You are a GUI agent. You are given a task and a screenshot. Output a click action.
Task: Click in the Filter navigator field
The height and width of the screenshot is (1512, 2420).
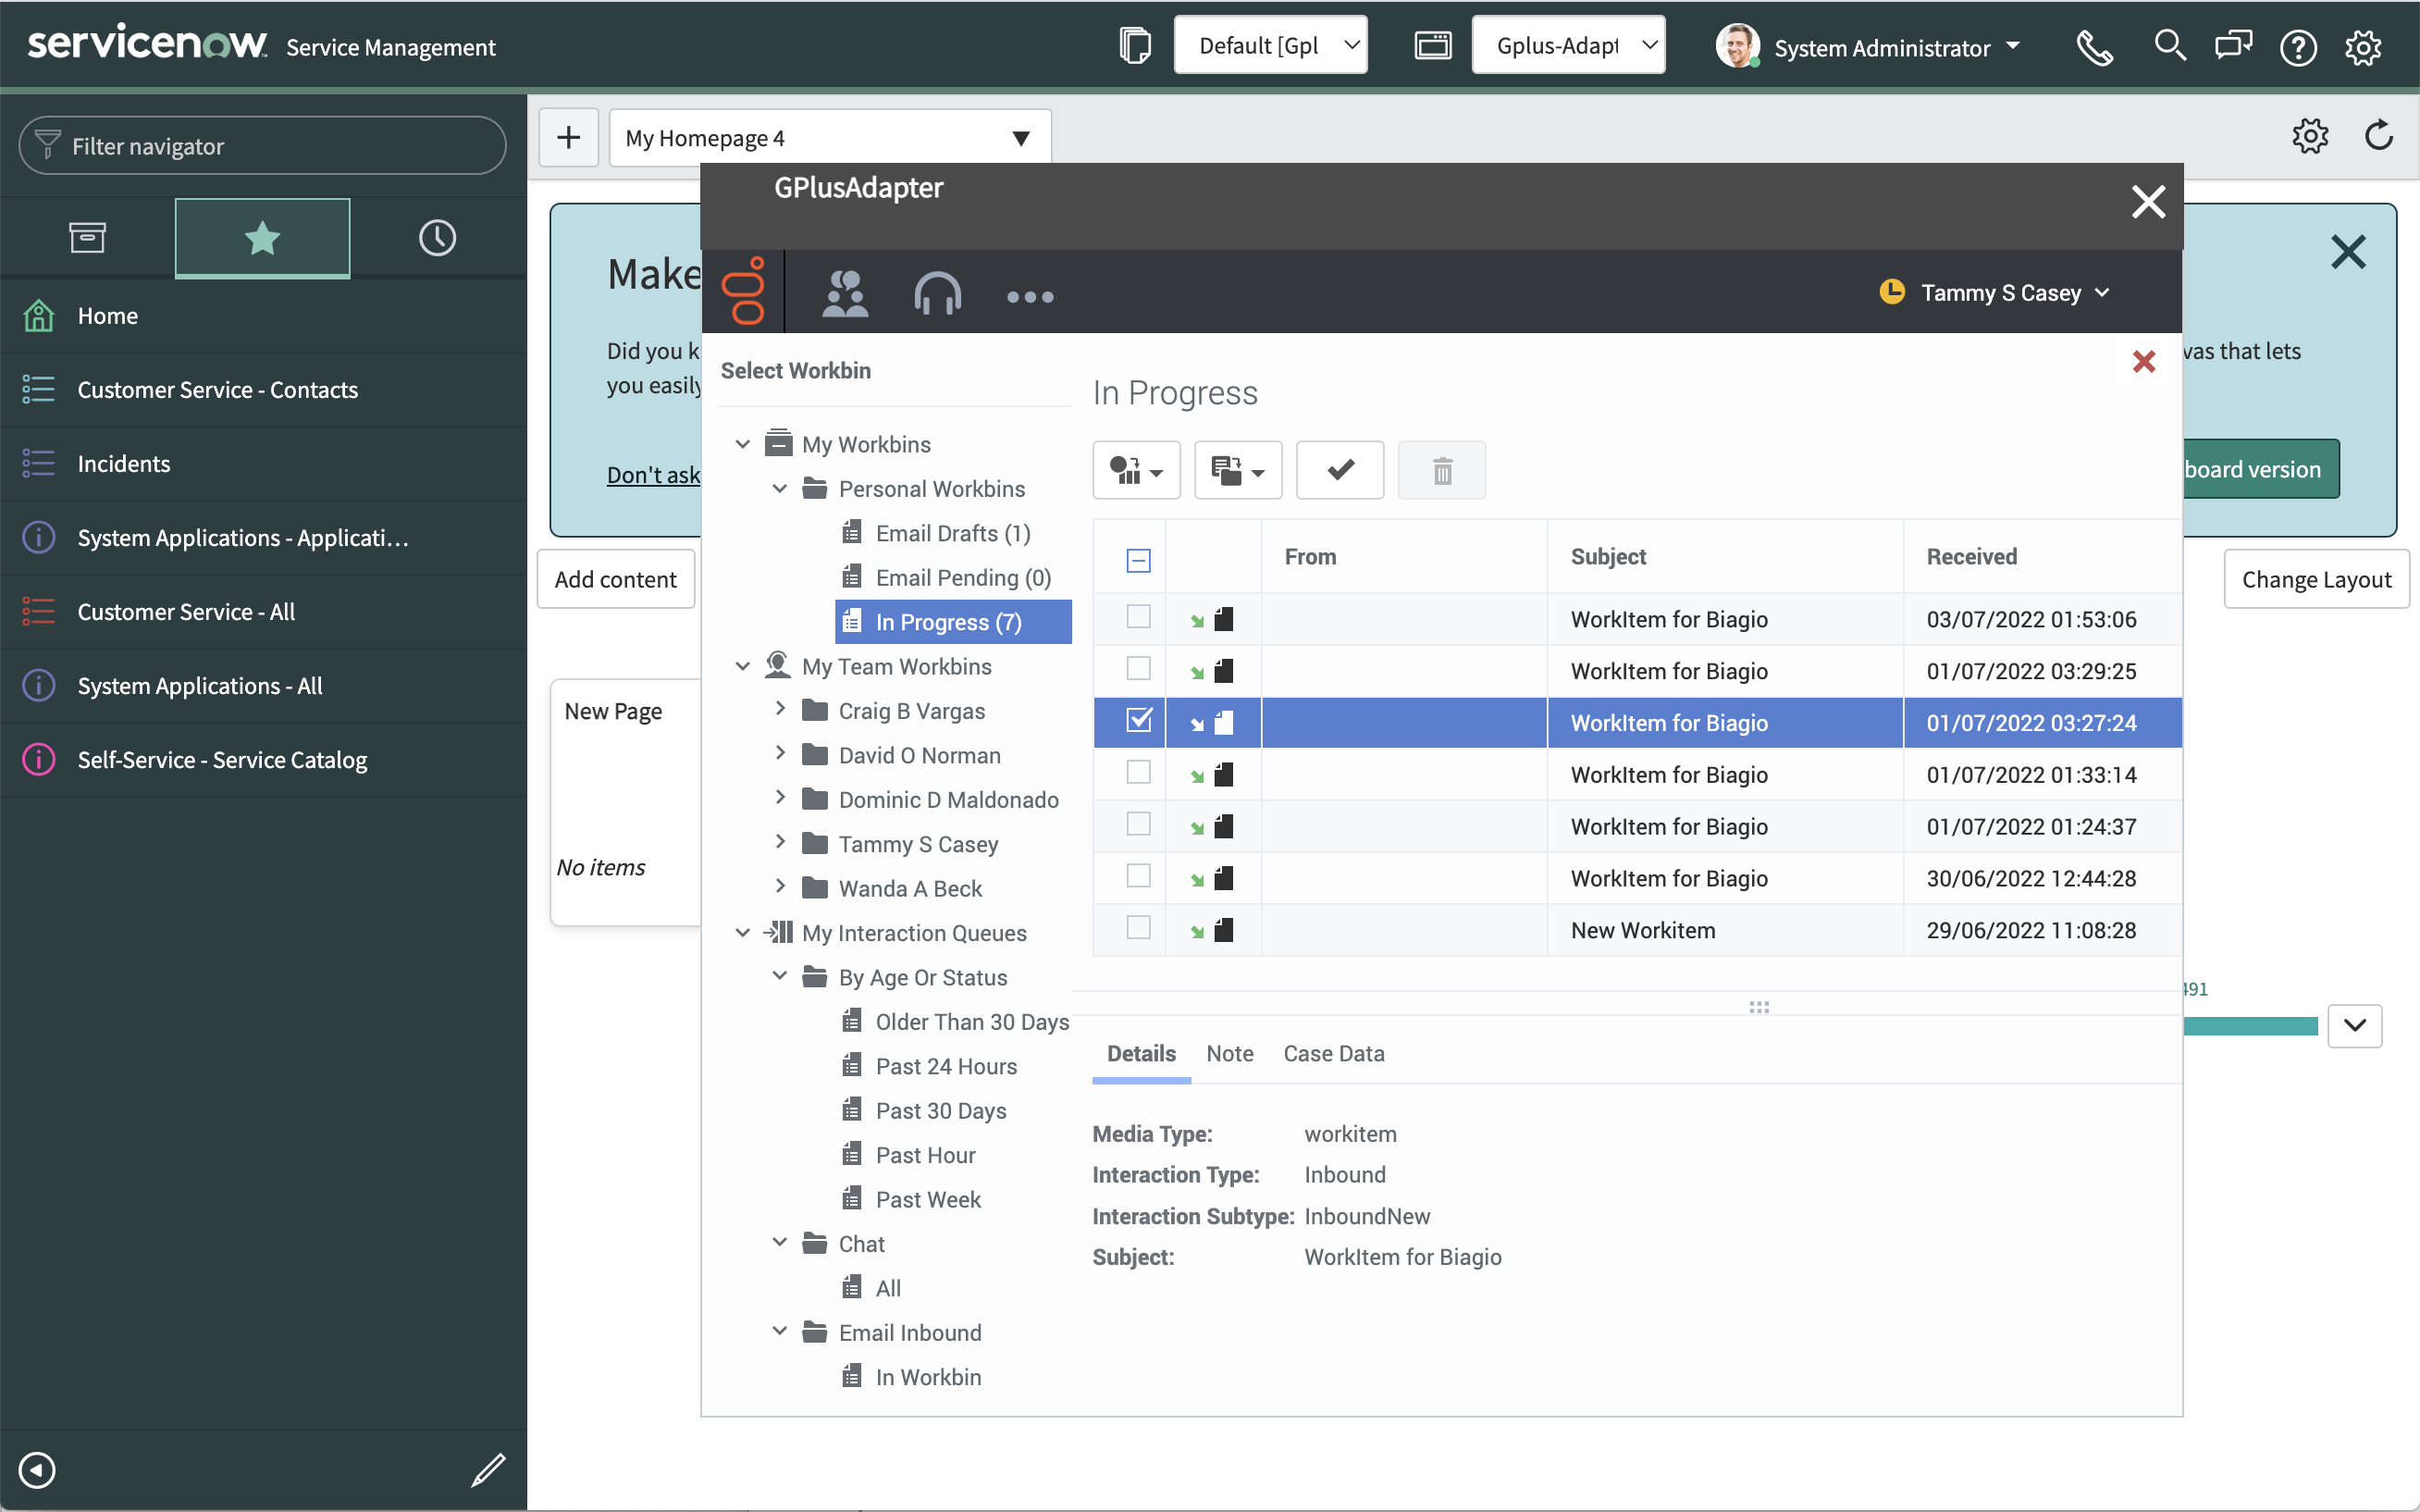(x=263, y=146)
